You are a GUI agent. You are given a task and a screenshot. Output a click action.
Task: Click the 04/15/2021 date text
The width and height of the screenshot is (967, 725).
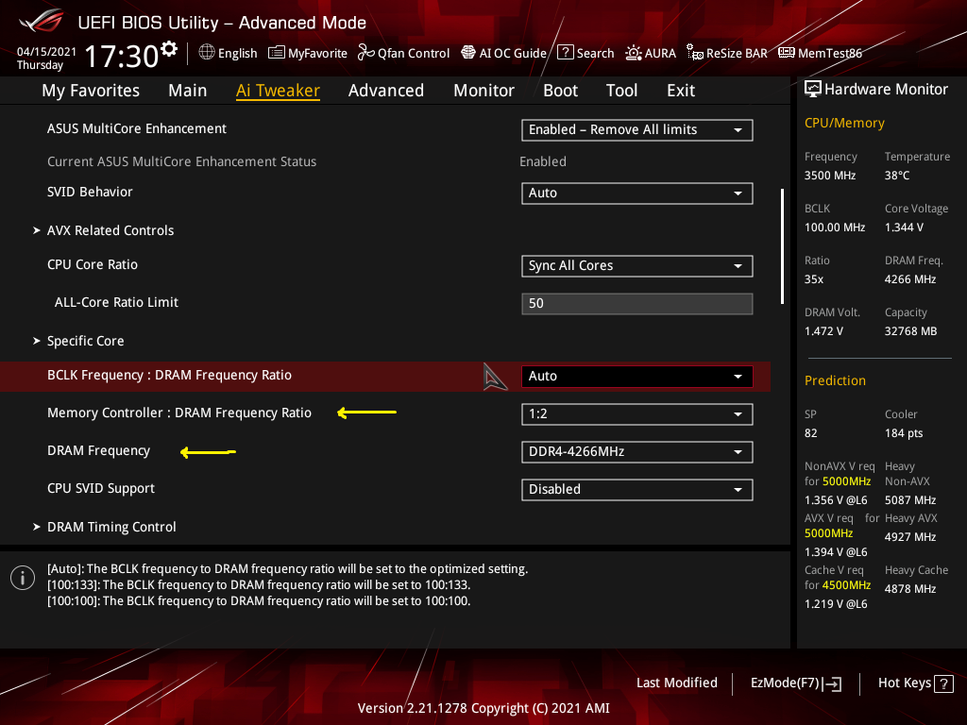coord(46,52)
